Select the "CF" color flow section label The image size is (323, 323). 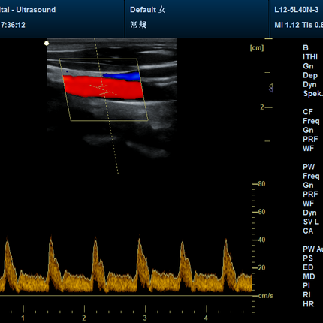[308, 112]
